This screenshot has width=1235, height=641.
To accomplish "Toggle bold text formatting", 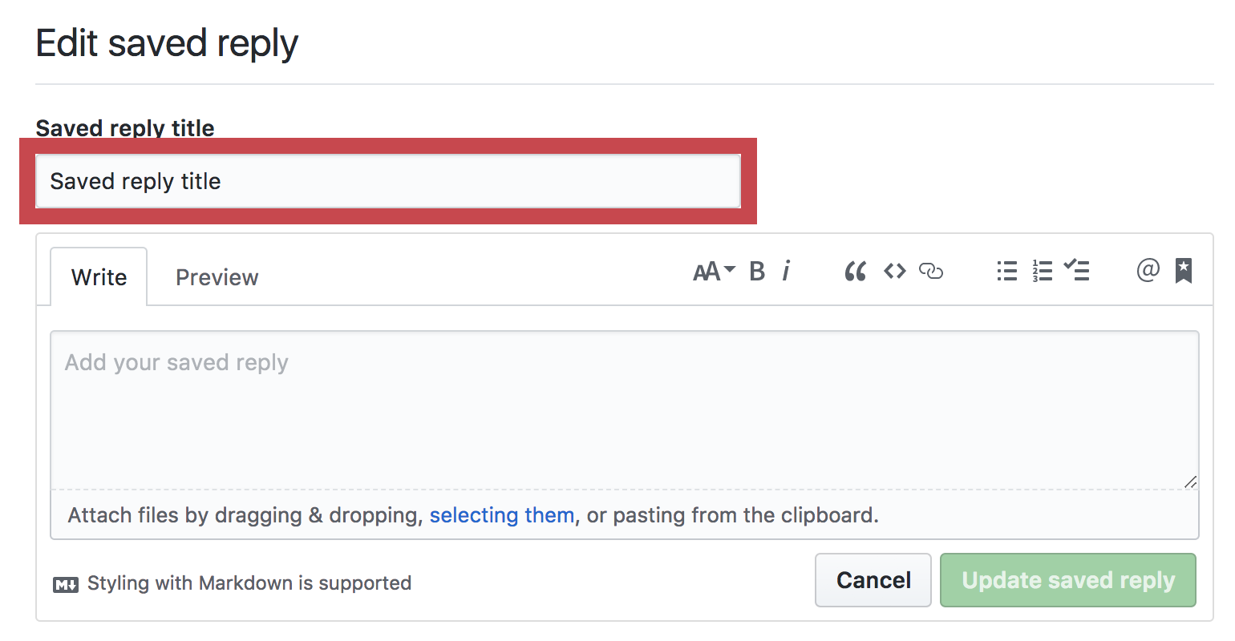I will point(757,272).
